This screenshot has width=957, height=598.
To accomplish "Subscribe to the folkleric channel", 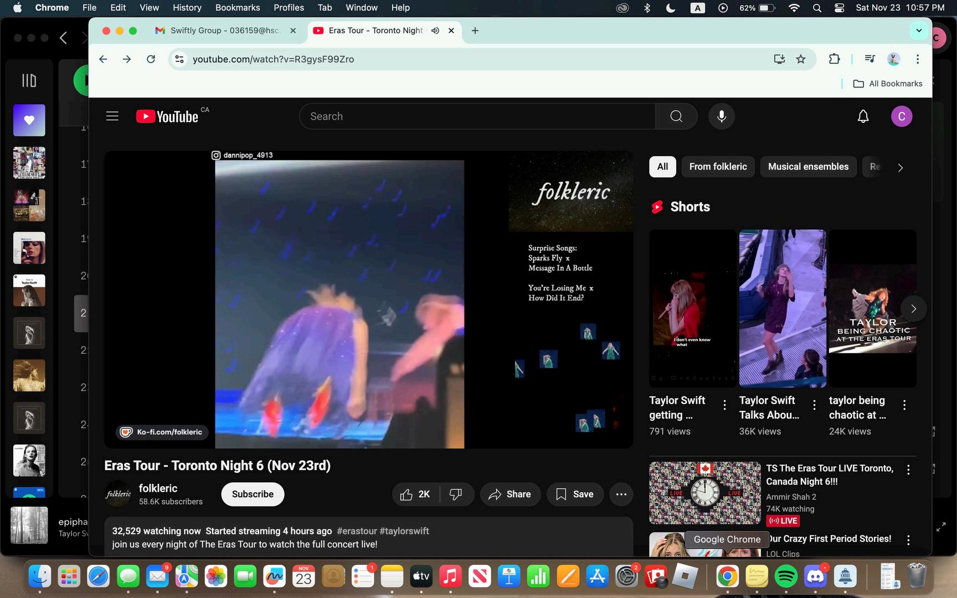I will pyautogui.click(x=253, y=494).
